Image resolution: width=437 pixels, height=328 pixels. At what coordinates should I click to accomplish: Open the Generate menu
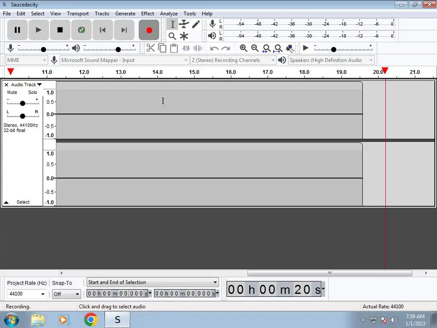pos(125,13)
